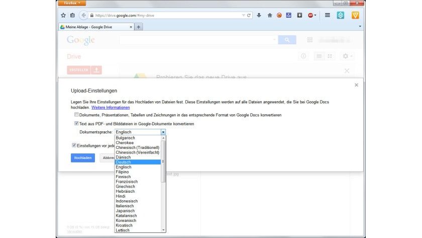Pick Indonesisch in the language list

138,201
